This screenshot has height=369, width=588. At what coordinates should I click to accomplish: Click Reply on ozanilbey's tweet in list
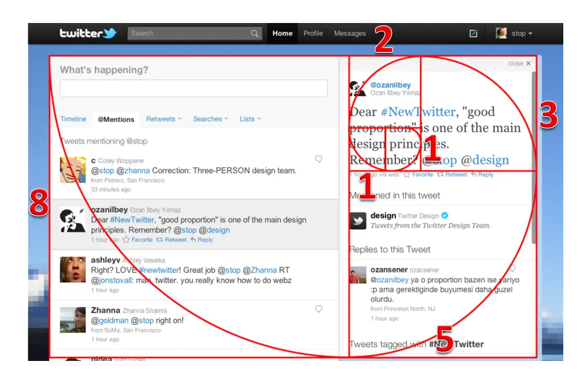coord(201,240)
